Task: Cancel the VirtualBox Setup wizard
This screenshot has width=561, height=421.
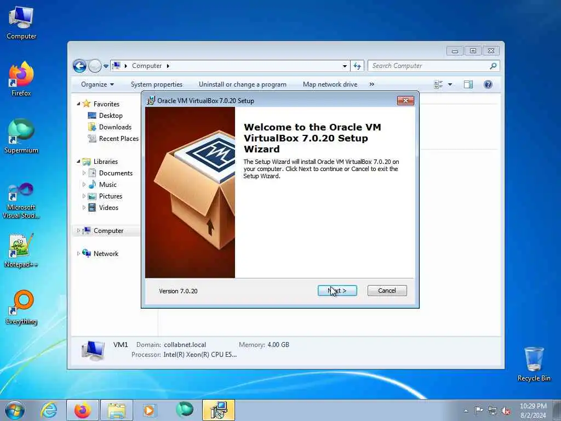Action: [387, 291]
